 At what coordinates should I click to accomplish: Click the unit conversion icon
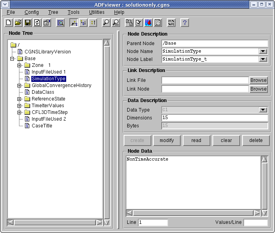pyautogui.click(x=171, y=23)
